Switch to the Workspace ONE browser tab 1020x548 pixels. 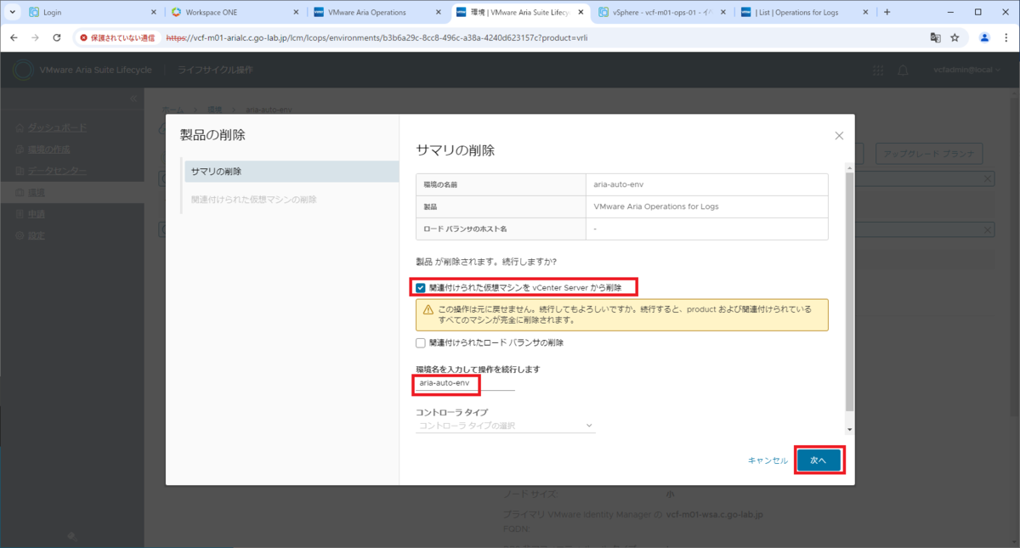[234, 13]
